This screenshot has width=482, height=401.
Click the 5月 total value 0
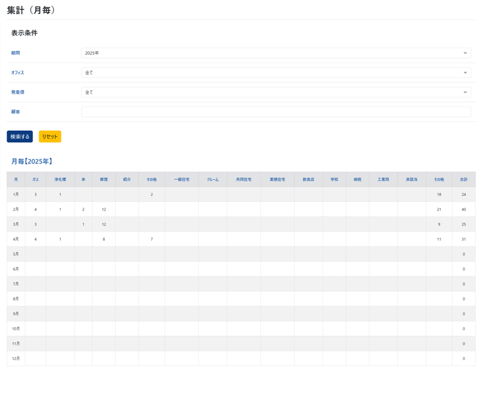point(464,254)
